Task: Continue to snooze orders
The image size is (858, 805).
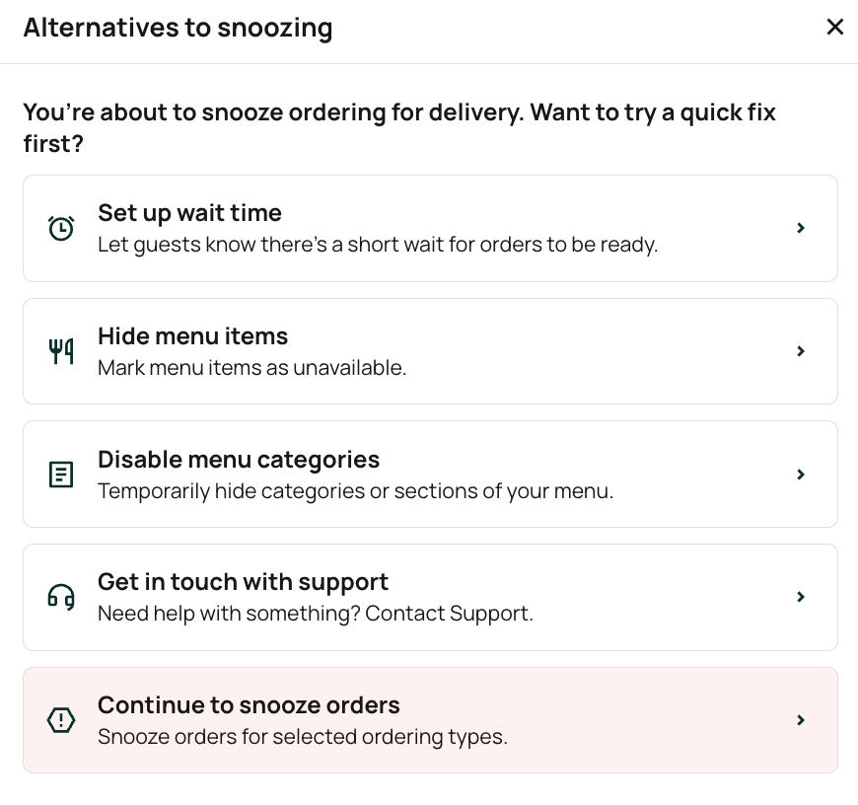Action: coord(249,705)
